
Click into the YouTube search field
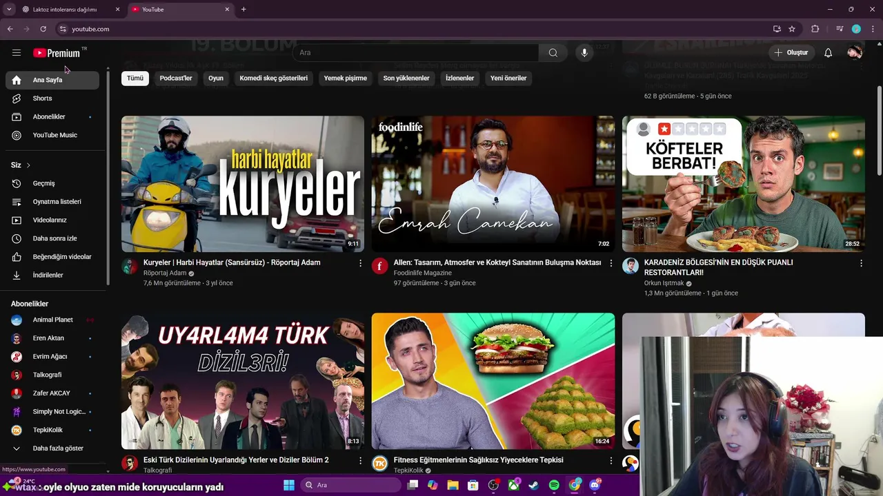(x=416, y=52)
